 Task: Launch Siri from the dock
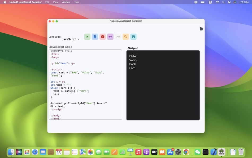pyautogui.click(x=19, y=152)
